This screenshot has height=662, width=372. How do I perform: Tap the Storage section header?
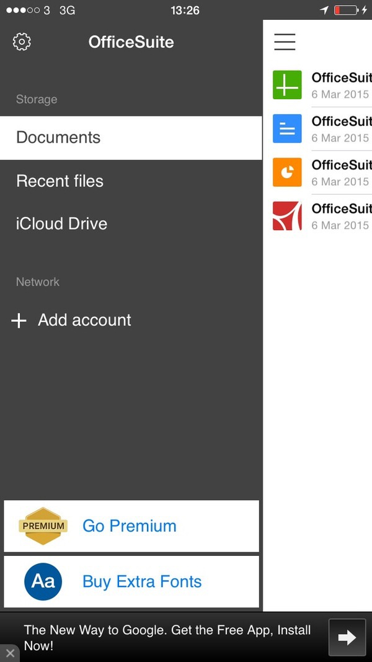click(37, 100)
